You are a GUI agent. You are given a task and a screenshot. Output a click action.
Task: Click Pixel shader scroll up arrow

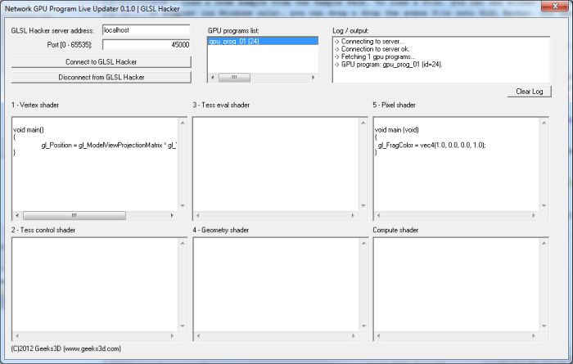[544, 123]
